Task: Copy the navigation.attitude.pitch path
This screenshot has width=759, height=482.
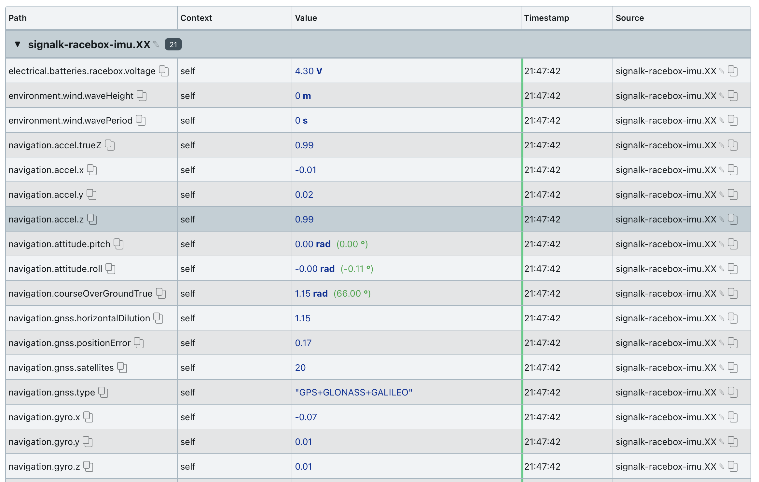Action: click(x=118, y=244)
